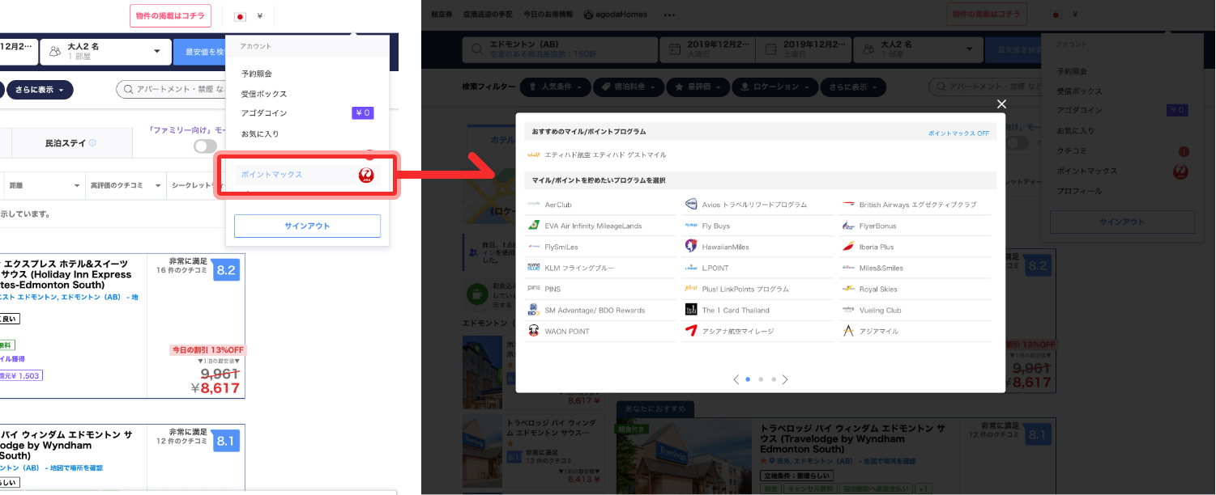The width and height of the screenshot is (1216, 495).
Task: Open the guests dropdown 大人2名 in left screenshot
Action: (105, 51)
